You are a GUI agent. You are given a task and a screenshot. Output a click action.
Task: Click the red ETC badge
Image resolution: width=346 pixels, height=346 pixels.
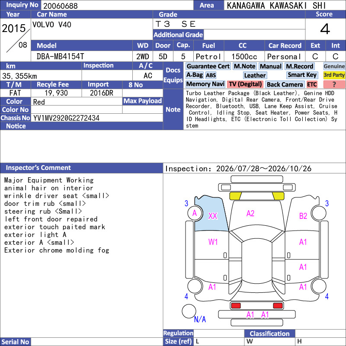311,84
